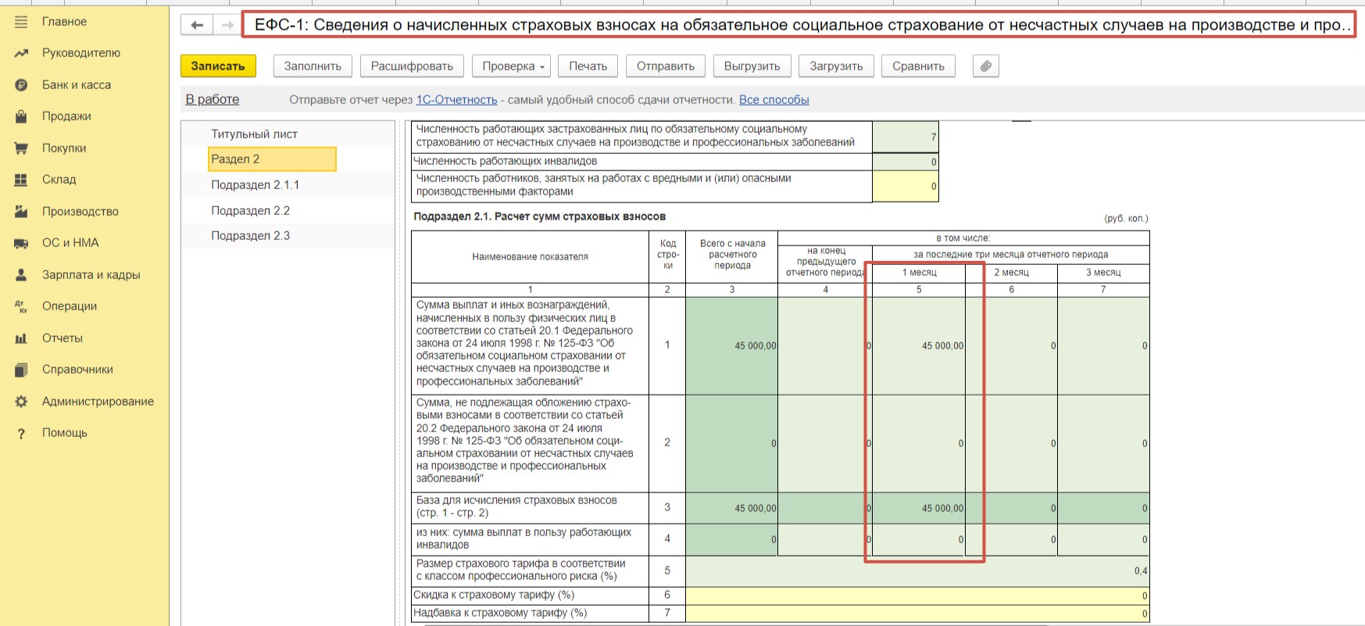1365x626 pixels.
Task: Click the tariff rate cell showing 0,4
Action: [x=917, y=571]
